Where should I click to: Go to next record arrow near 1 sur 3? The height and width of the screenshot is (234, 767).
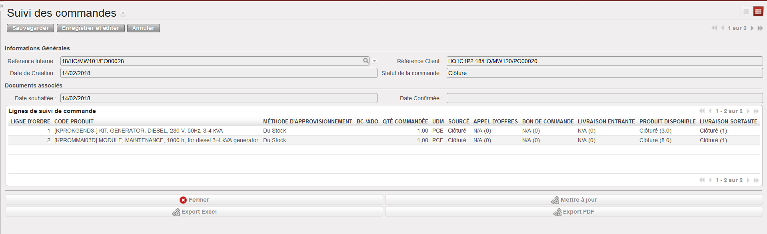[752, 28]
